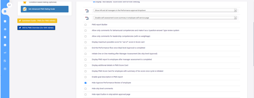Open Quickstart Guide - PMS (for PMS Admin)
This screenshot has height=98, width=254.
[x=37, y=21]
